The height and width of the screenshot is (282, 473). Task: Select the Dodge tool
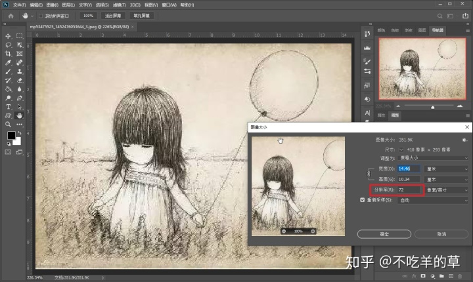pyautogui.click(x=8, y=98)
